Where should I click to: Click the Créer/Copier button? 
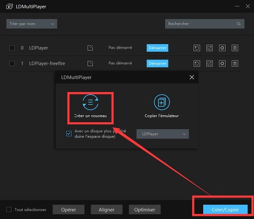point(225,210)
